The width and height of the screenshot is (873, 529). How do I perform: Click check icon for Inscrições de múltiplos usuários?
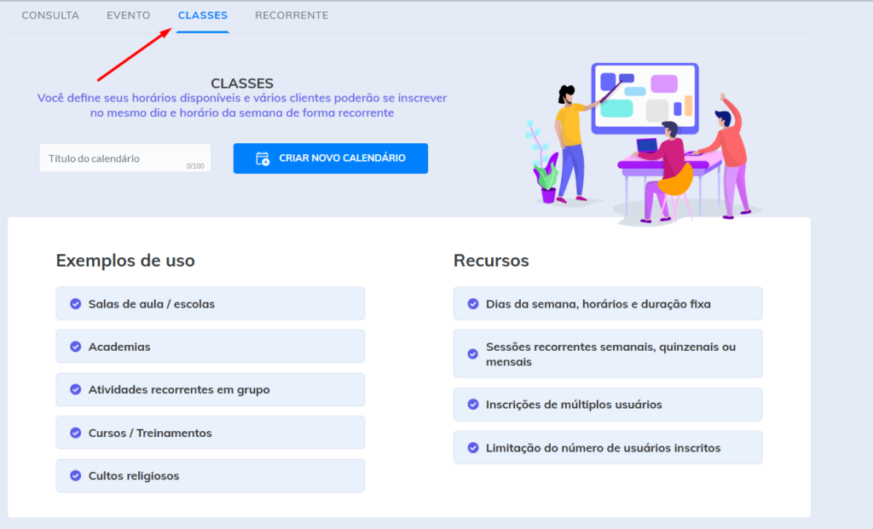(x=473, y=405)
